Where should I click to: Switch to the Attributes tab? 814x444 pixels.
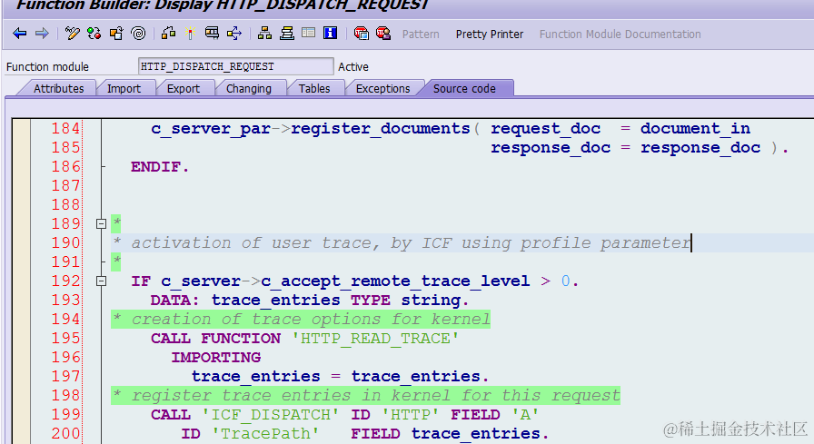click(59, 89)
